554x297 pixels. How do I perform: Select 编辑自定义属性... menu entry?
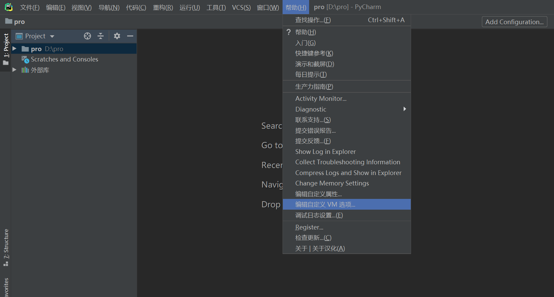pos(347,194)
